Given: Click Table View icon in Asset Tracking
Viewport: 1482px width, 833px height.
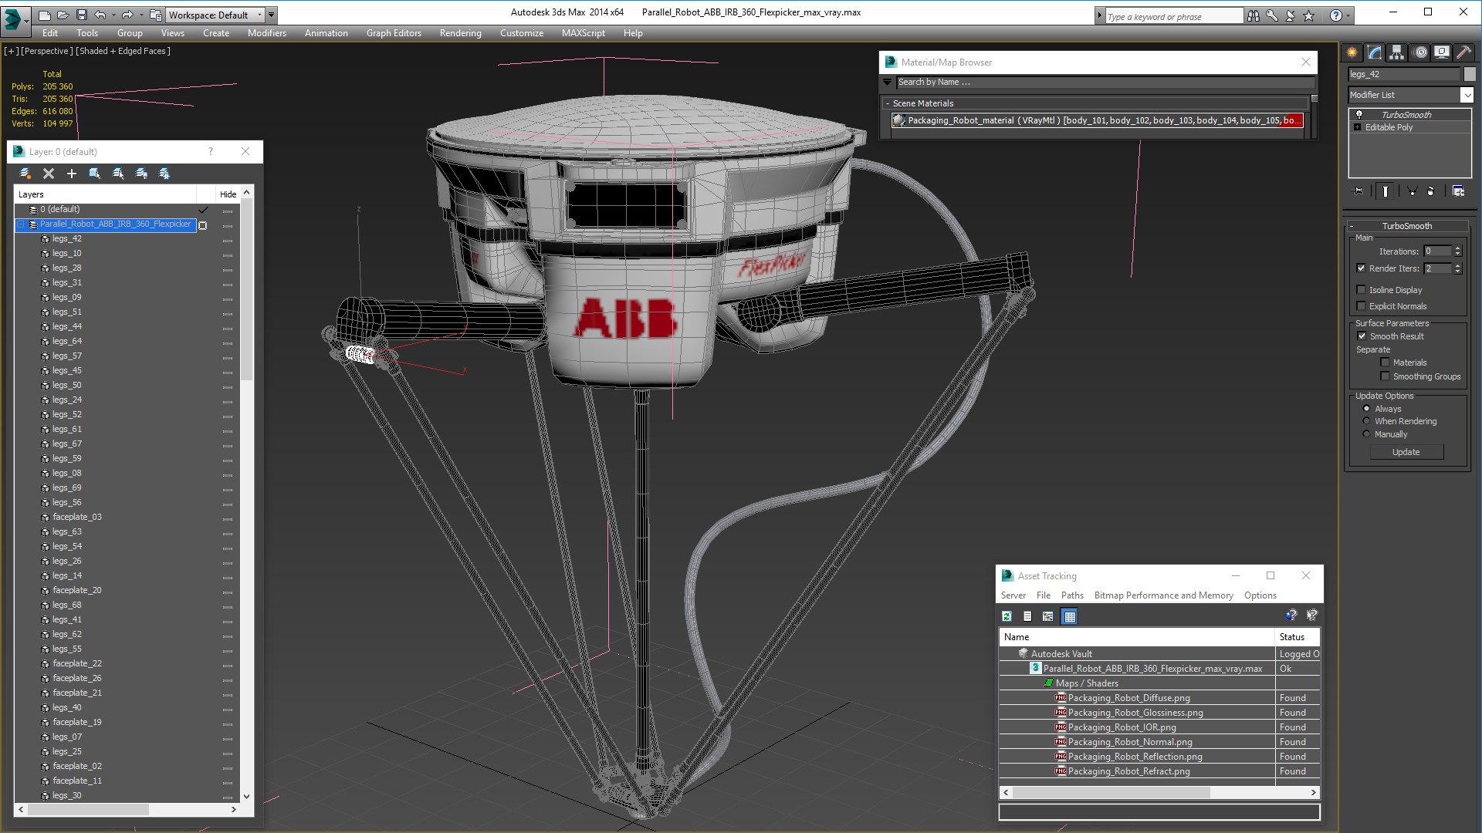Looking at the screenshot, I should click(x=1070, y=616).
